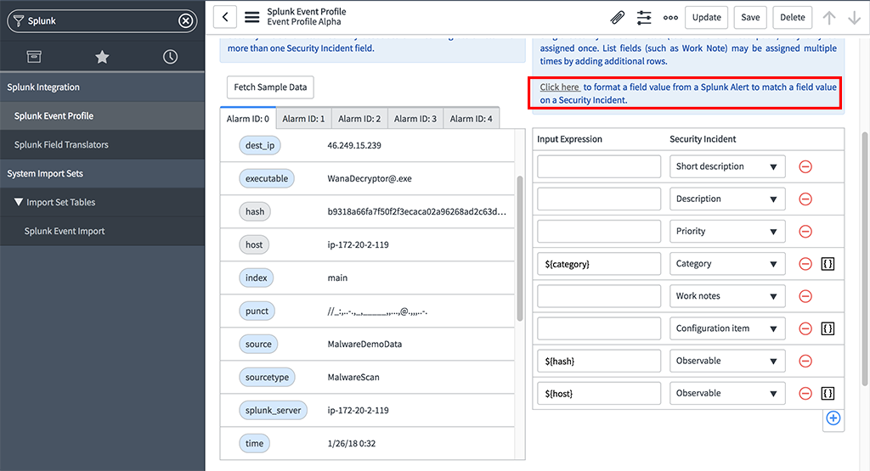Open Splunk Event Import table
Viewport: 870px width, 471px height.
pos(102,231)
